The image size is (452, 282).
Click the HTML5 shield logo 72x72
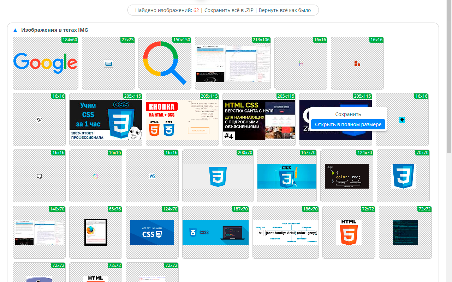point(349,232)
